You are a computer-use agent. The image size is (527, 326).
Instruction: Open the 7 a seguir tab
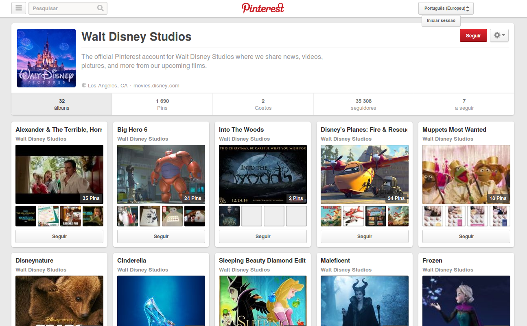pos(464,104)
